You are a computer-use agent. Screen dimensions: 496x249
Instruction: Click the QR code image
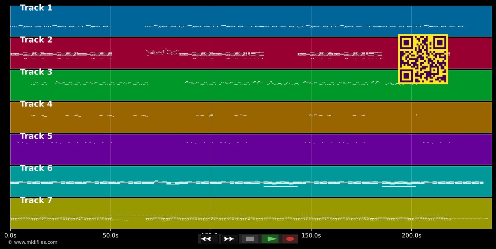point(423,59)
